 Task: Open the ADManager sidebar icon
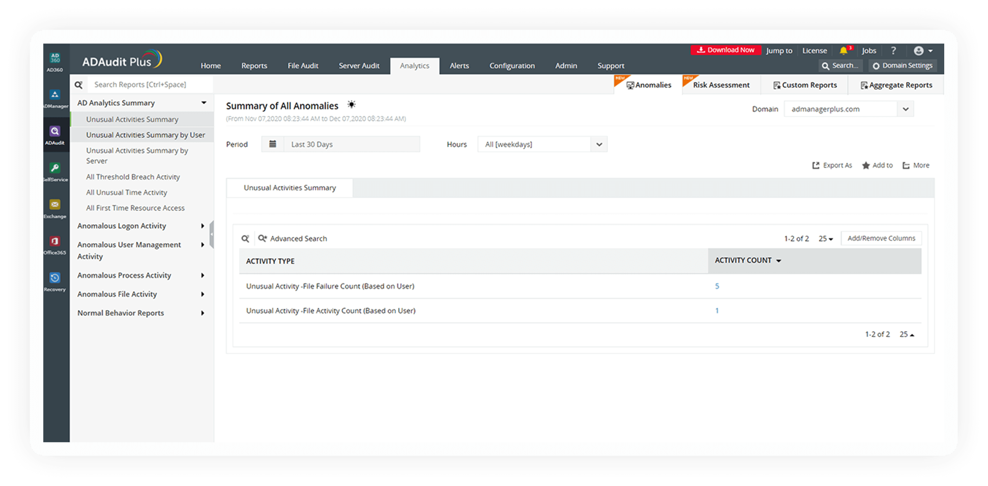tap(55, 99)
